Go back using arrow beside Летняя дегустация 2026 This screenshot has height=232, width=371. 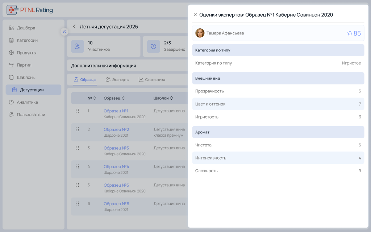(x=74, y=26)
